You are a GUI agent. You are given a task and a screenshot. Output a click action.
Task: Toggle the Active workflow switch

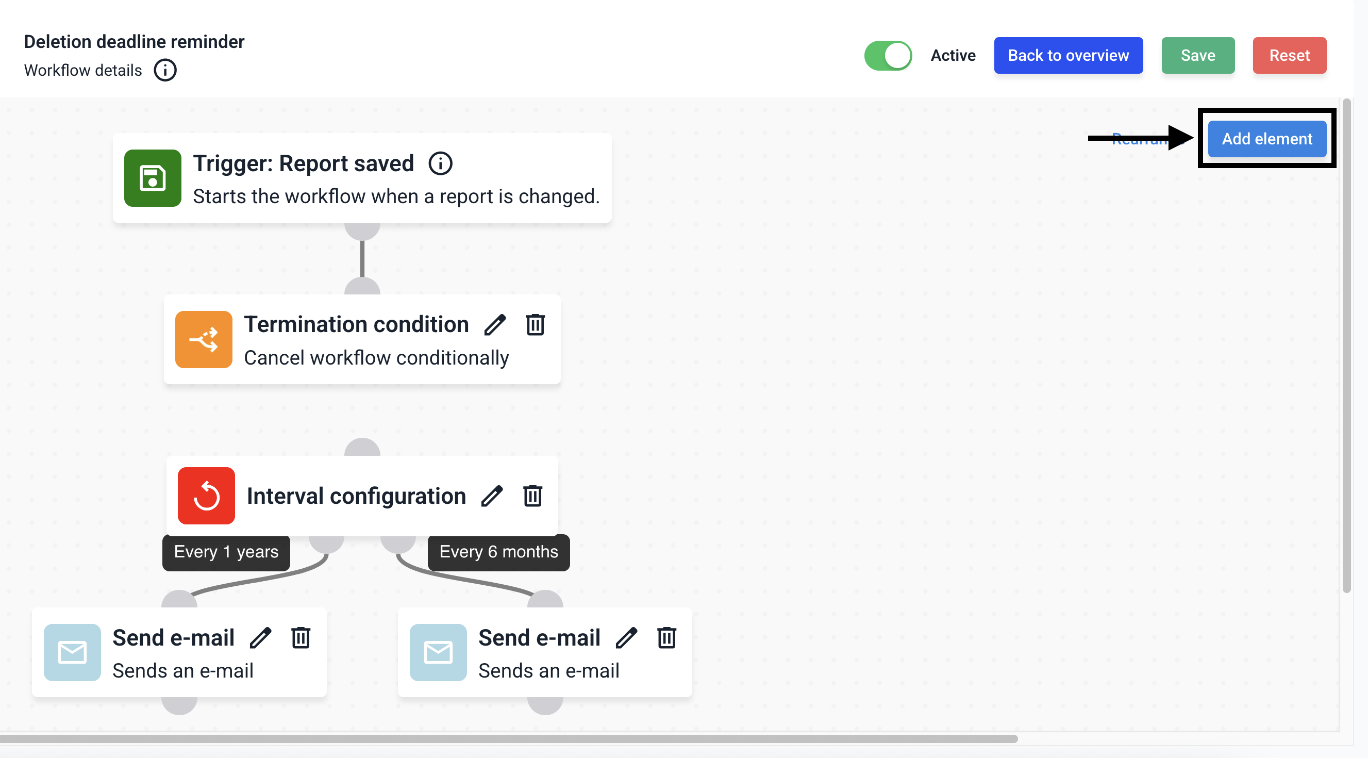888,56
